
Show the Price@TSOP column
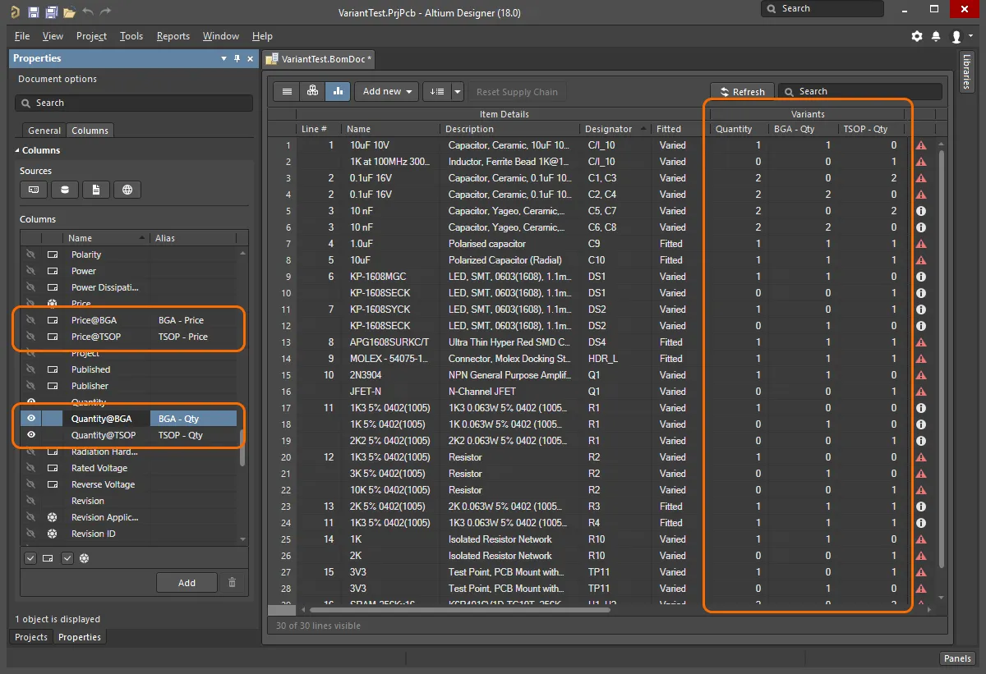tap(31, 337)
